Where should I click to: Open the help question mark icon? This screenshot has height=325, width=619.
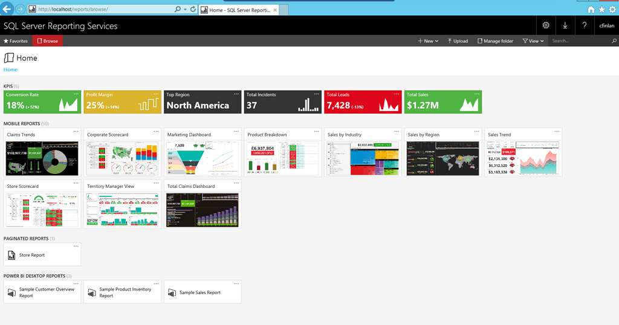[585, 25]
